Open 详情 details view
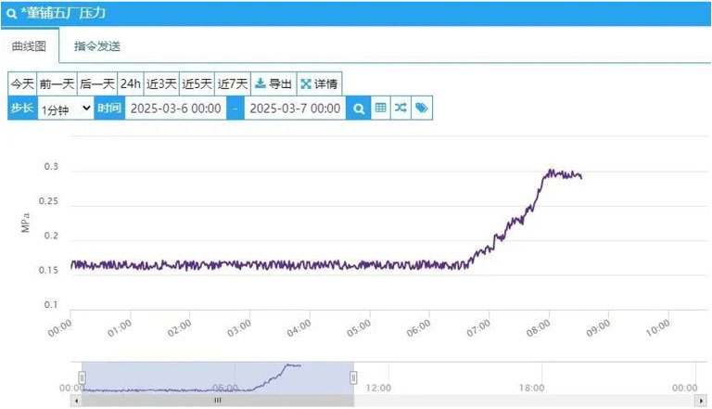The image size is (712, 409). click(x=319, y=83)
